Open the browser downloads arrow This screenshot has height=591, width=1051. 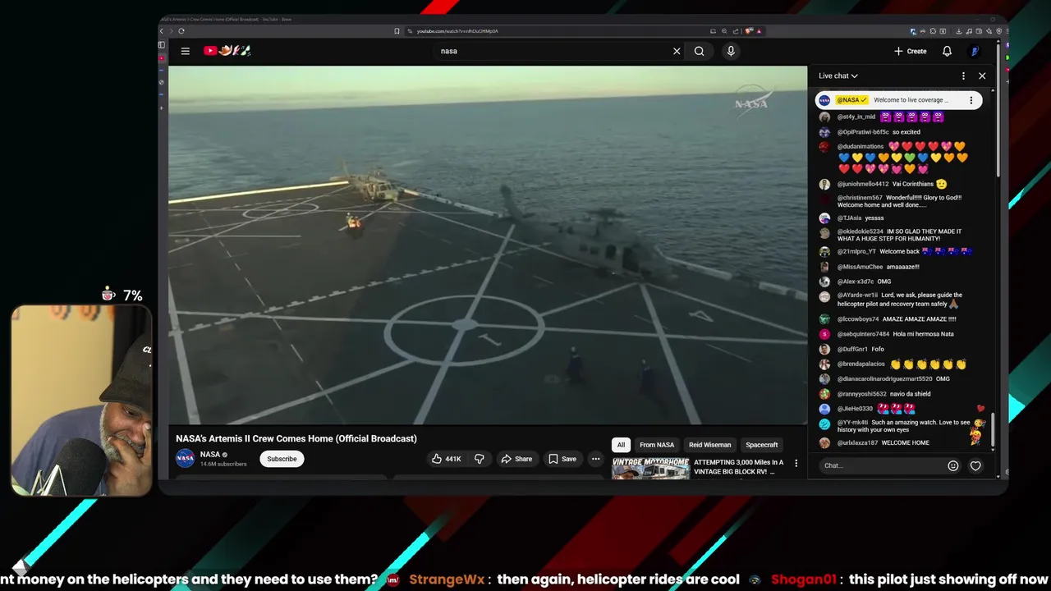tap(959, 31)
